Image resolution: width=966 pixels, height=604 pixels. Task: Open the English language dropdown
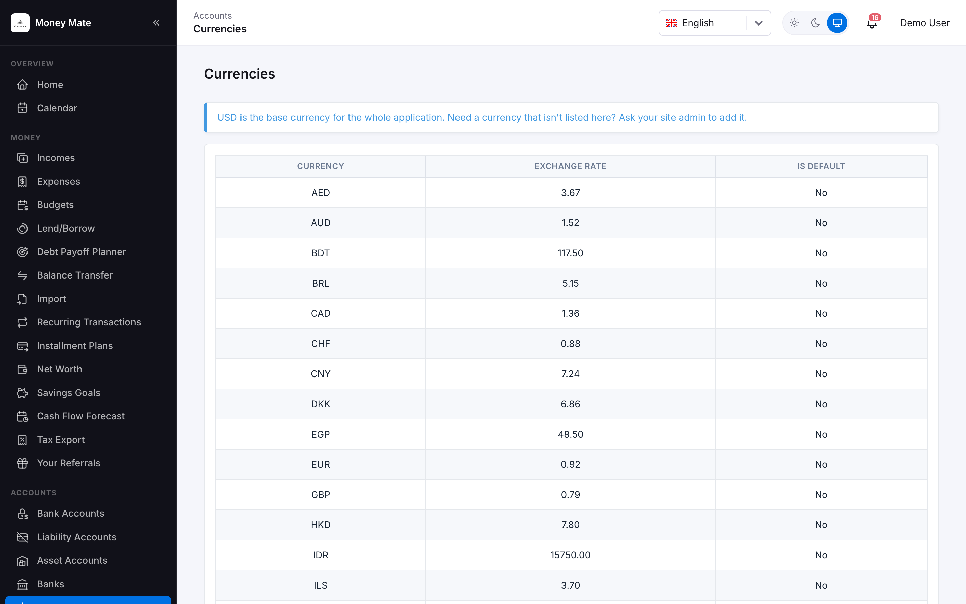coord(714,23)
